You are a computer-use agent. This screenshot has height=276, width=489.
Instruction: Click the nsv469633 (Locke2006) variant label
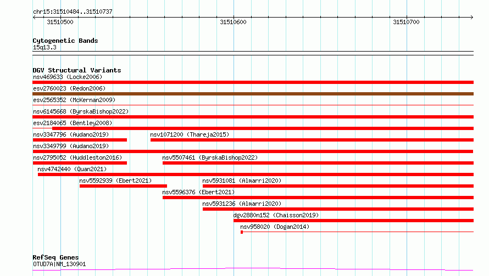pyautogui.click(x=68, y=77)
